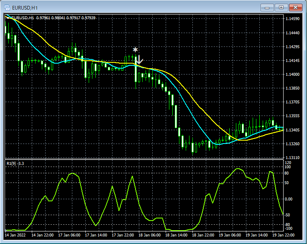Click the white star marker above candles
307x244 pixels.
click(x=135, y=49)
